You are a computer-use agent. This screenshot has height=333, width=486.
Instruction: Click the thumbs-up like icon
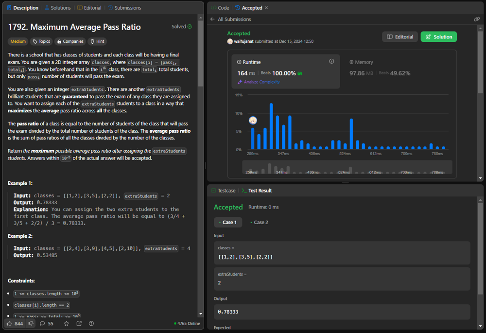[9, 324]
